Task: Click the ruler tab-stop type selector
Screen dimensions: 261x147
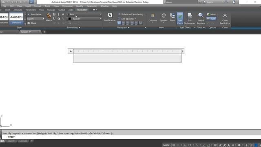Action: pyautogui.click(x=71, y=51)
